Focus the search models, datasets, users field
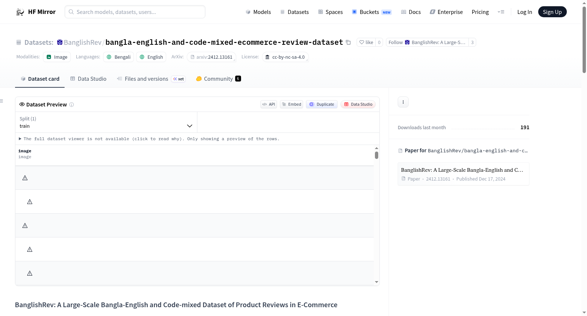This screenshot has height=316, width=587. tap(135, 12)
